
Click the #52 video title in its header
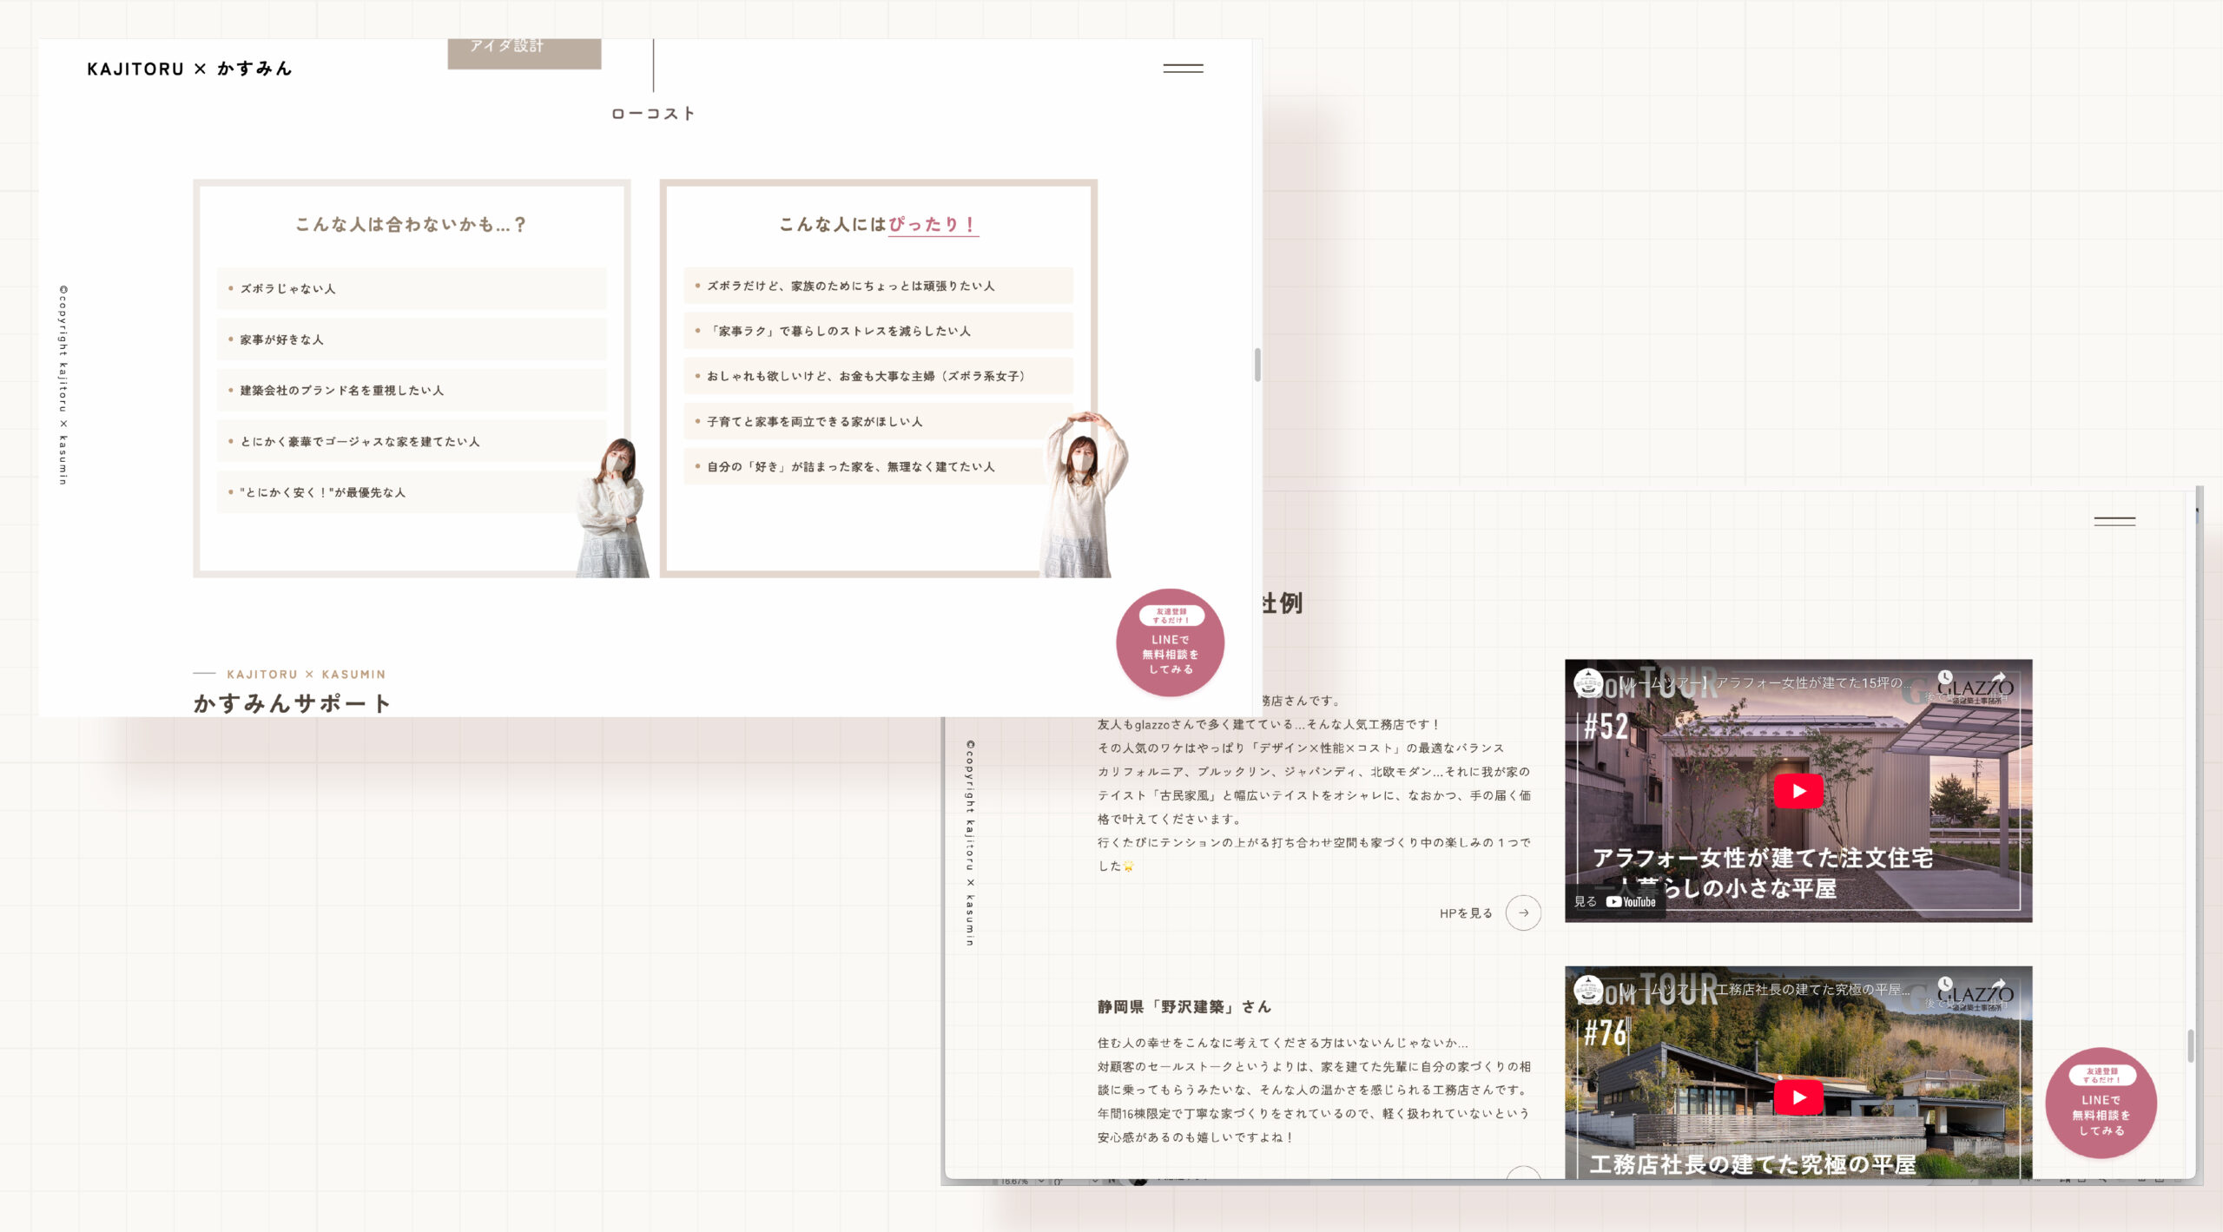pos(1763,683)
